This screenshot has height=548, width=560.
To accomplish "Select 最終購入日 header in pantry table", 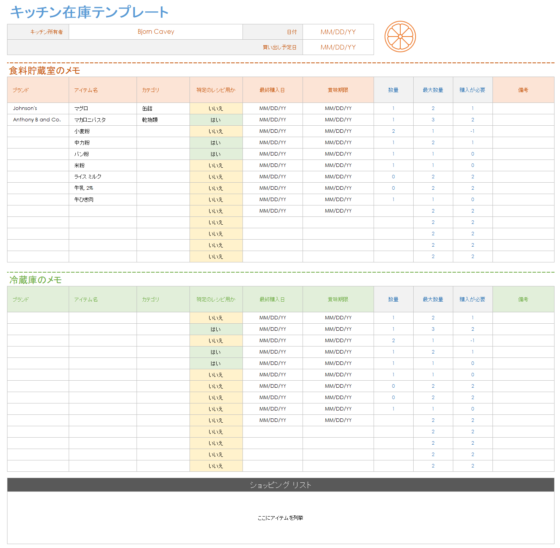I will (x=273, y=90).
